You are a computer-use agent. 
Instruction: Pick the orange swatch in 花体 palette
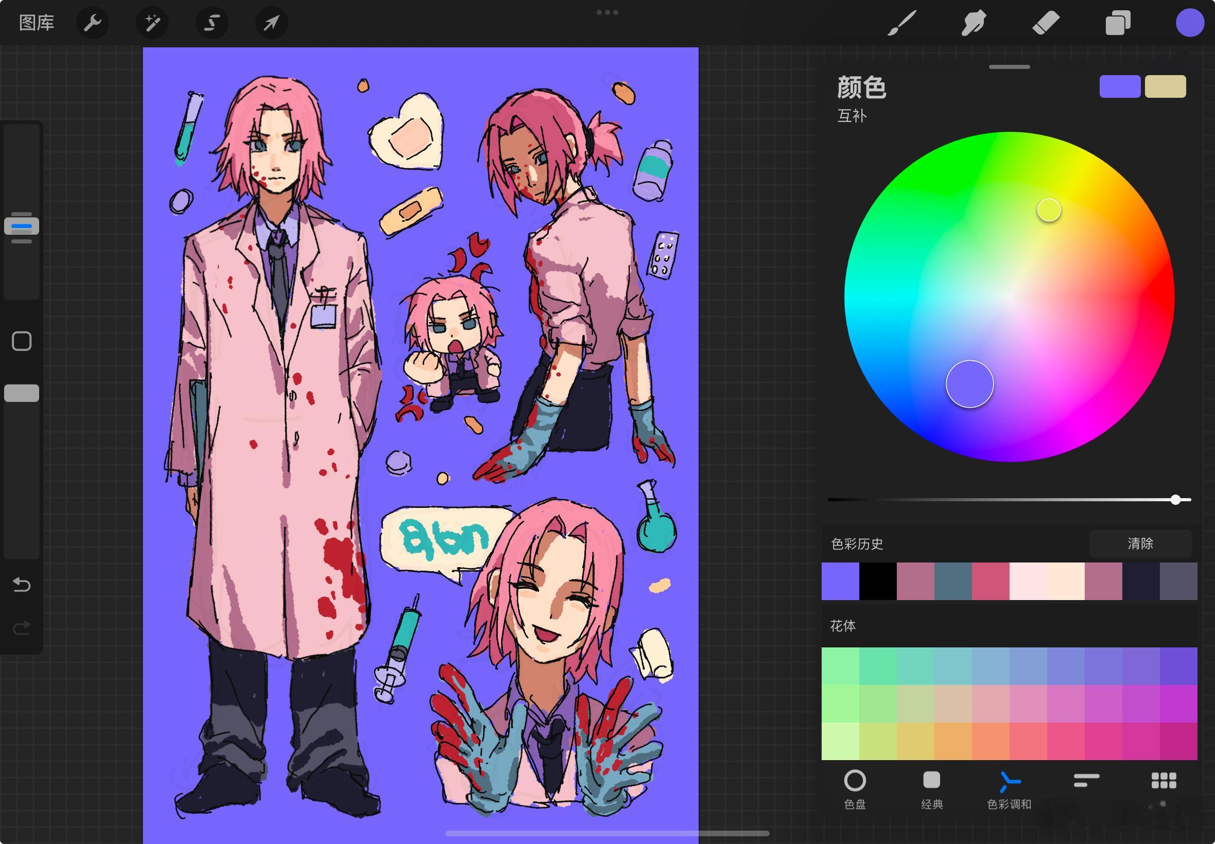click(x=952, y=742)
